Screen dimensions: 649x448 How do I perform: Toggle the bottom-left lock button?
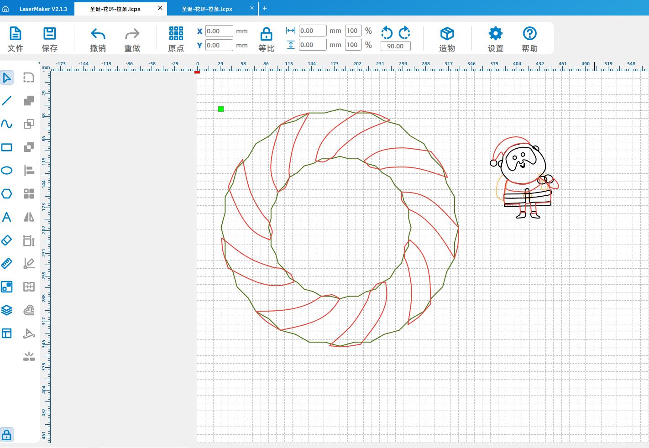[7, 434]
